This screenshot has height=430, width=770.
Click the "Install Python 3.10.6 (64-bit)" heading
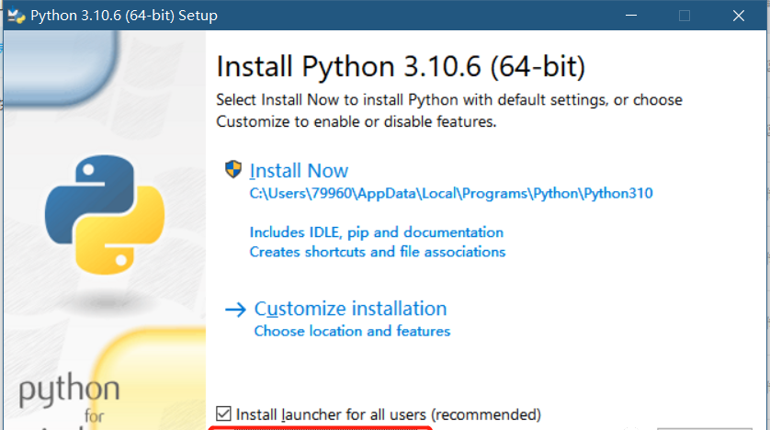point(401,67)
